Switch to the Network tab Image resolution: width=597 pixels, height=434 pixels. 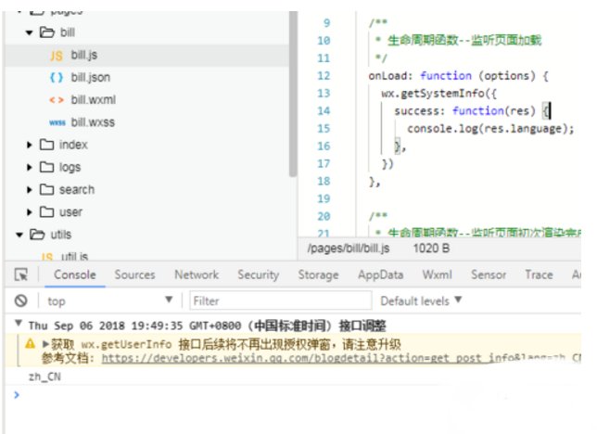197,275
